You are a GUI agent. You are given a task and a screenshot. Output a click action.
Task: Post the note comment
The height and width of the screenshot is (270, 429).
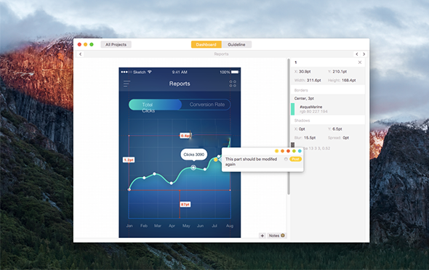295,159
